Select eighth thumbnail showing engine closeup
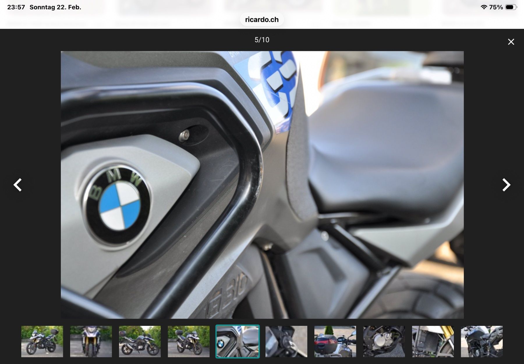The image size is (524, 364). tap(384, 341)
